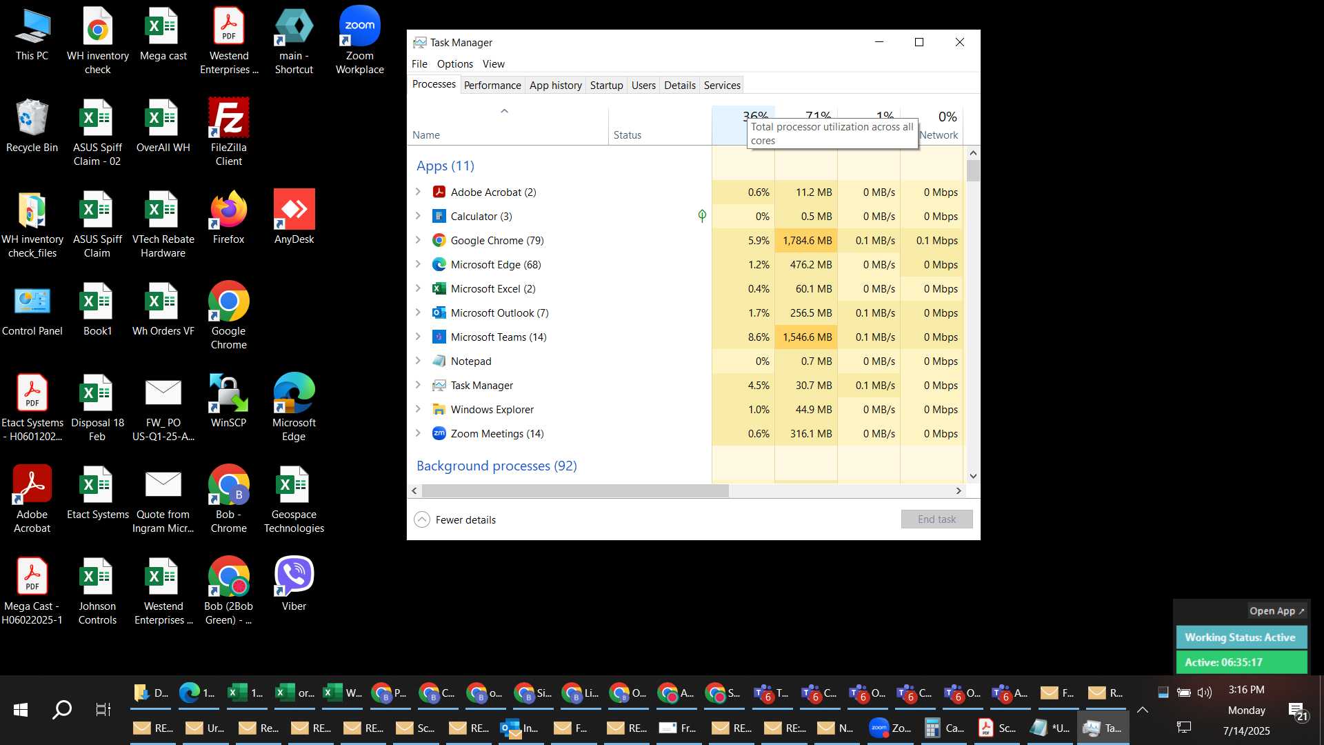Screen dimensions: 1324x745
Task: Click the Working Status: Active badge
Action: tap(1240, 637)
